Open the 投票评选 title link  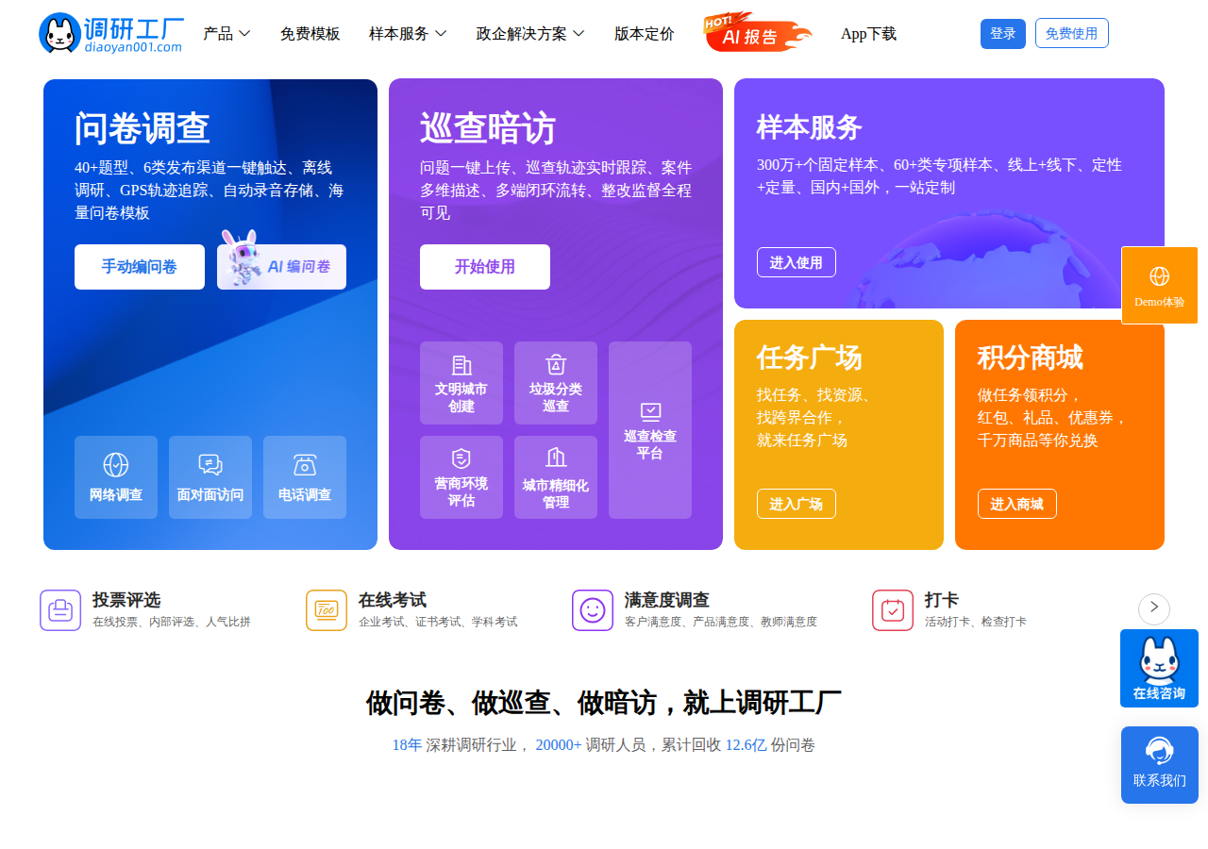(x=126, y=600)
